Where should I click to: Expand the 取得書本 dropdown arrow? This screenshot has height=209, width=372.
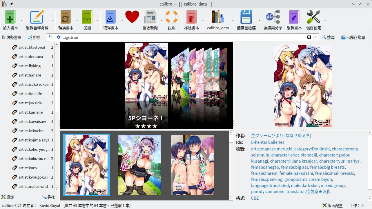[122, 20]
